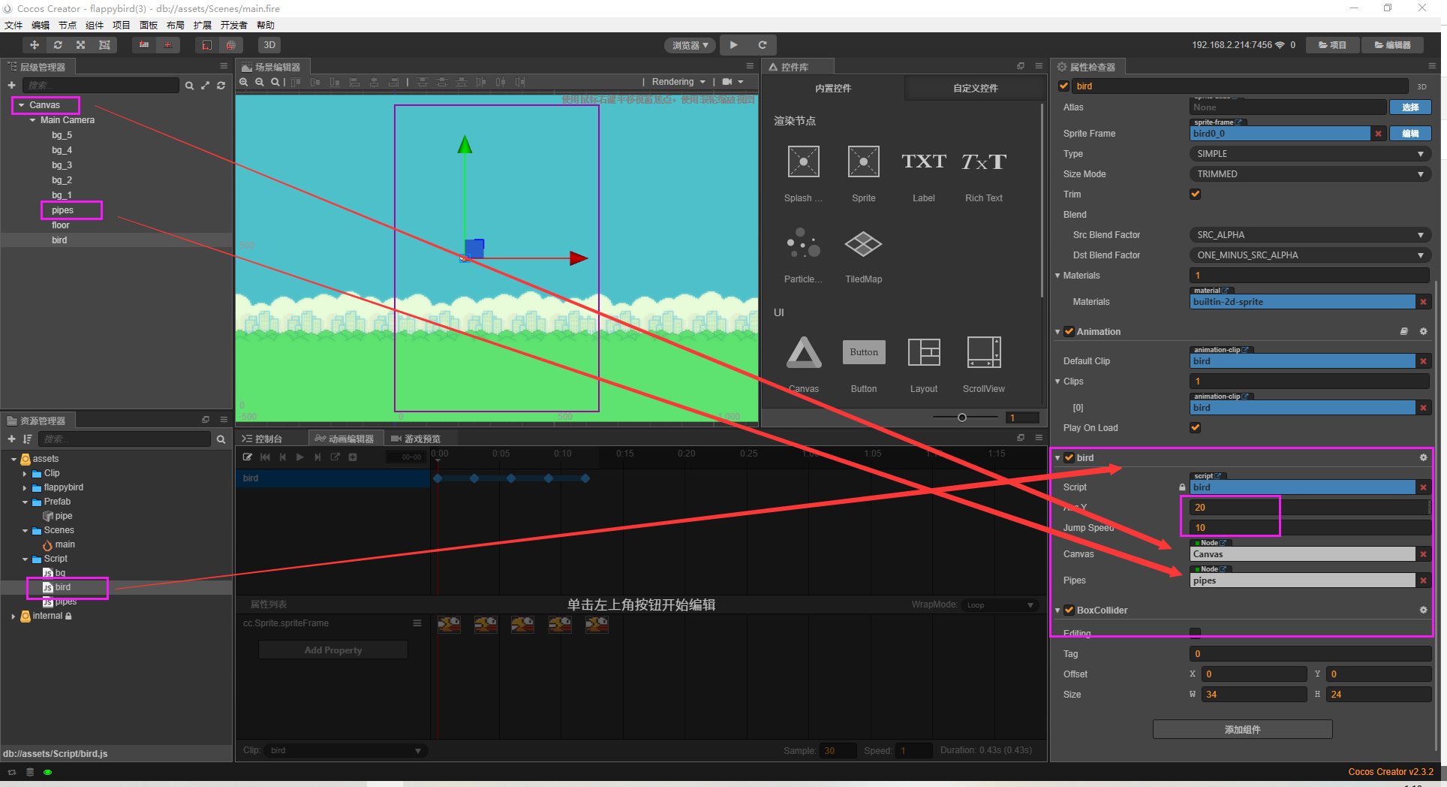The height and width of the screenshot is (787, 1447).
Task: Expand the Clip folder in assets
Action: 25,474
